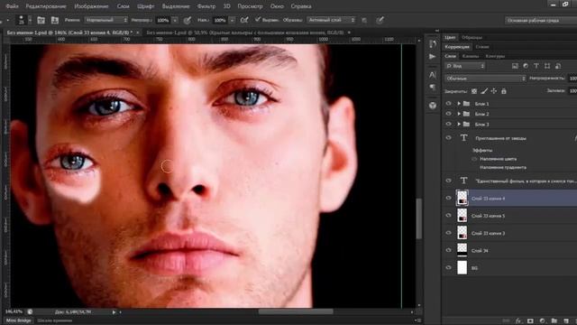Expand the Блок 1 group arrow
The image size is (577, 325).
(459, 104)
